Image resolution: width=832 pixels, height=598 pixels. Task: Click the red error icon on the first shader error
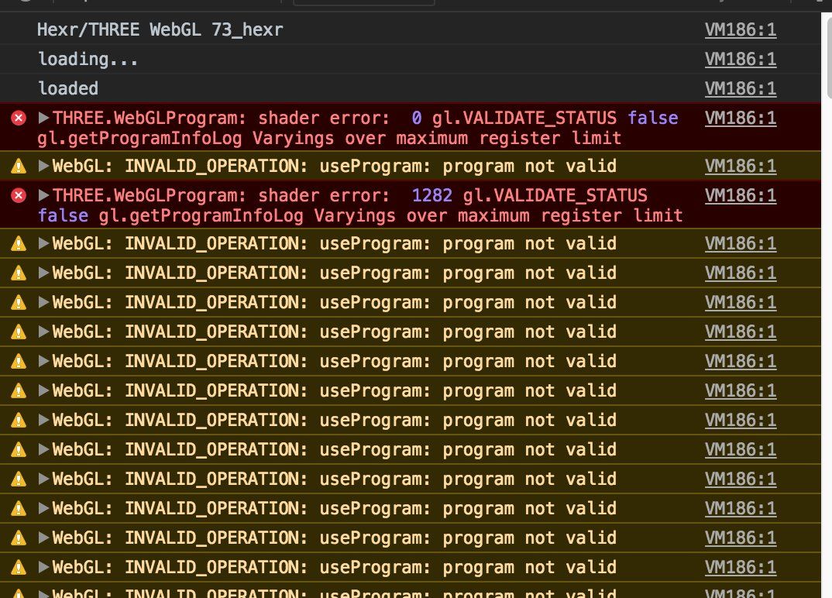[x=18, y=119]
